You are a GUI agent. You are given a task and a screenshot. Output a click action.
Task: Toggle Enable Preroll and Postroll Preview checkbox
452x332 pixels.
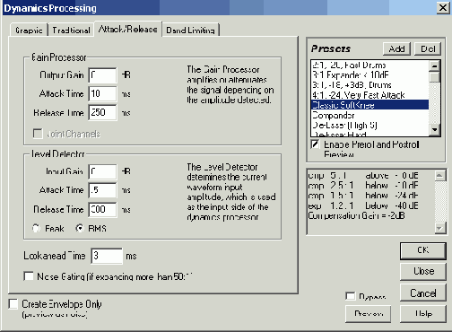(315, 144)
